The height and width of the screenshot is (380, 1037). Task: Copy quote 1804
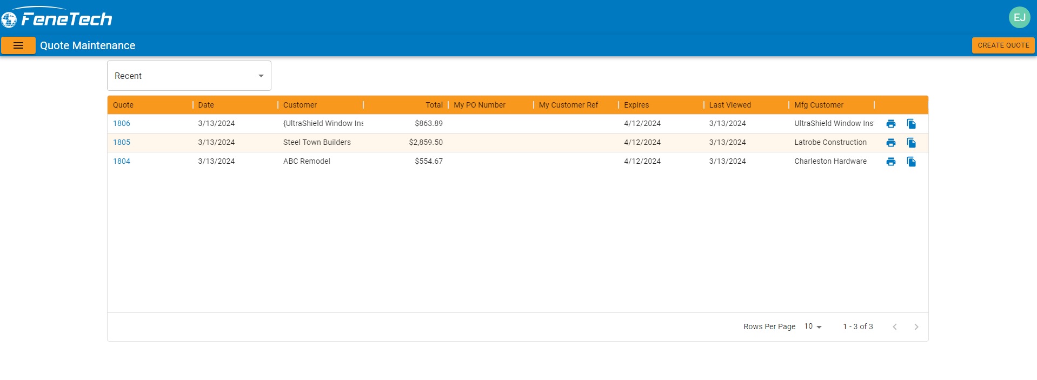point(911,162)
